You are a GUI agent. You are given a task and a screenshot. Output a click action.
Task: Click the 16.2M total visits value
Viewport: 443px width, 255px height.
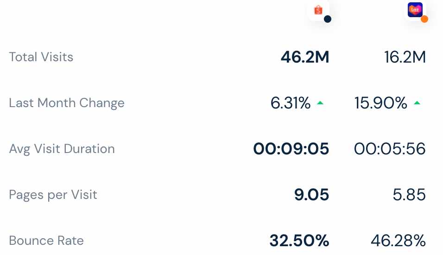point(405,57)
